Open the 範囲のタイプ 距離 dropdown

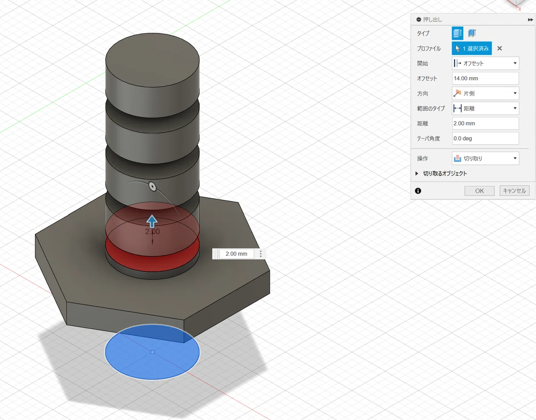click(x=486, y=108)
